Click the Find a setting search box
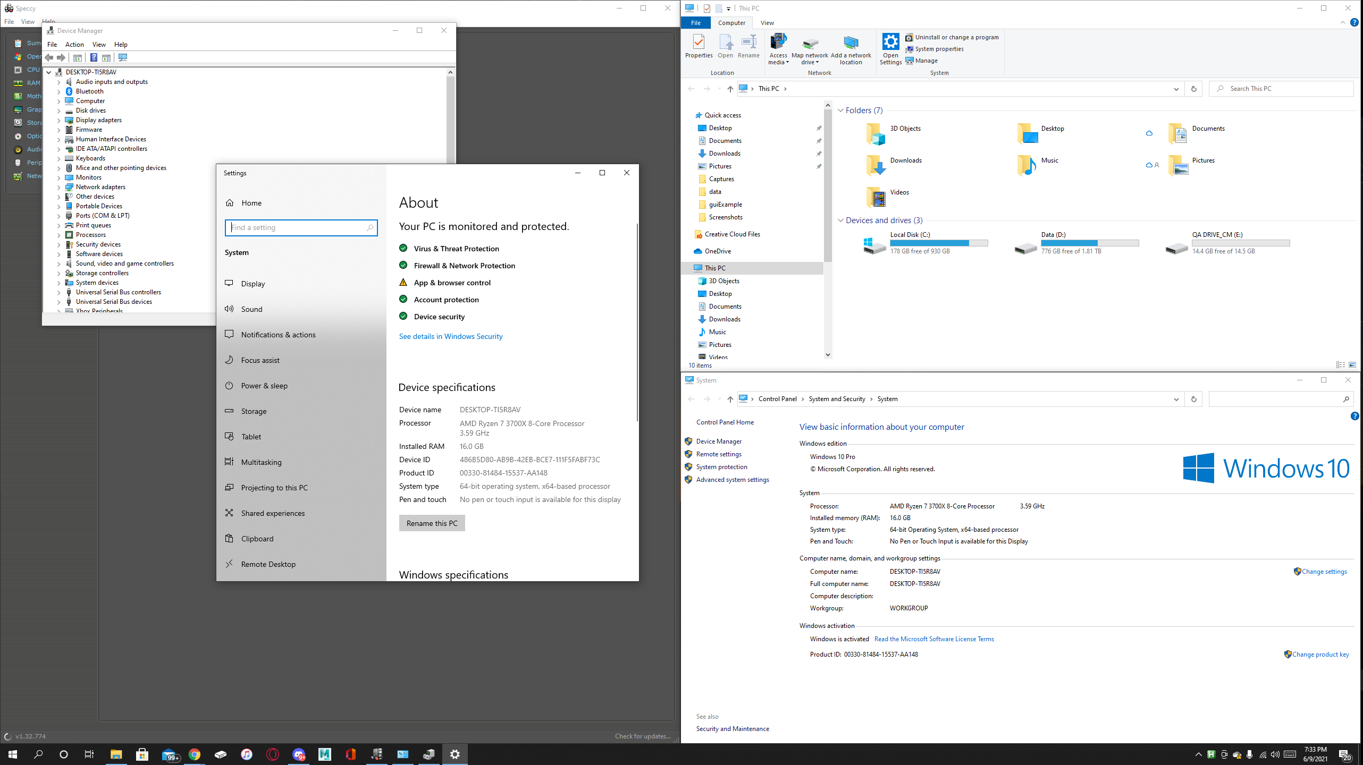The image size is (1363, 765). [x=301, y=227]
